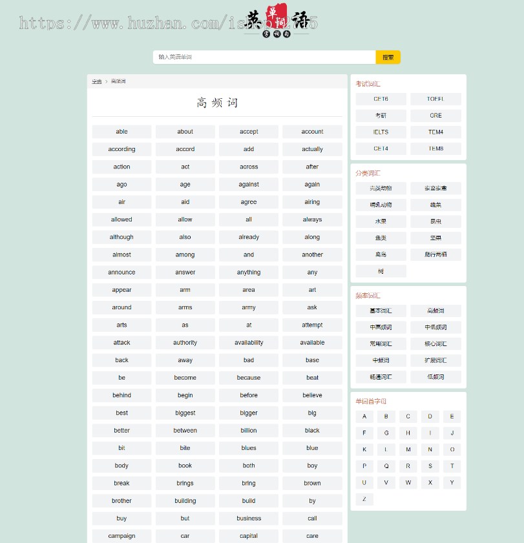Open the word "accept"
Image resolution: width=524 pixels, height=543 pixels.
(249, 132)
